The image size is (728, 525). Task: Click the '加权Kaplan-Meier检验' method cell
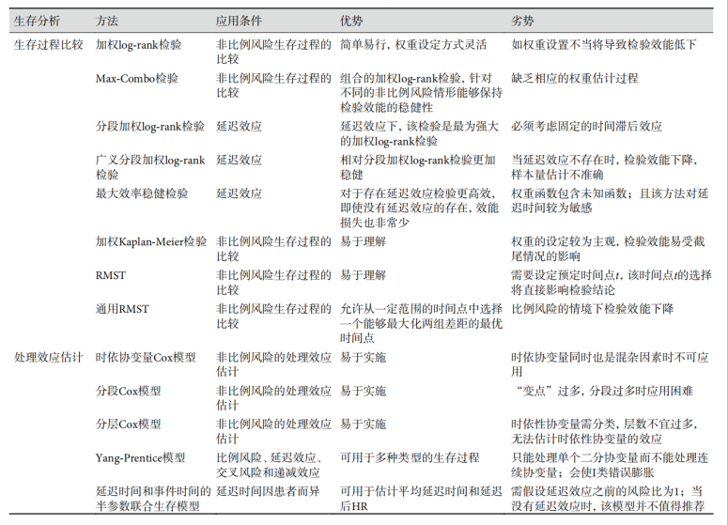coord(151,241)
